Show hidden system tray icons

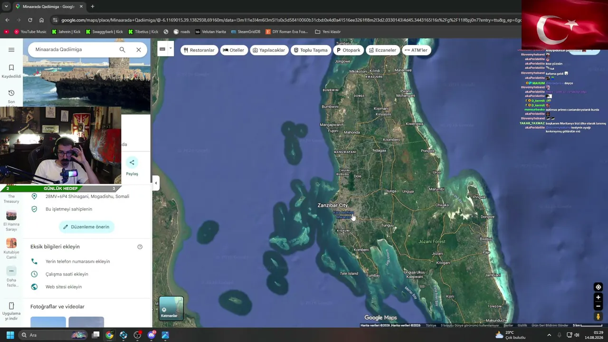pyautogui.click(x=549, y=335)
